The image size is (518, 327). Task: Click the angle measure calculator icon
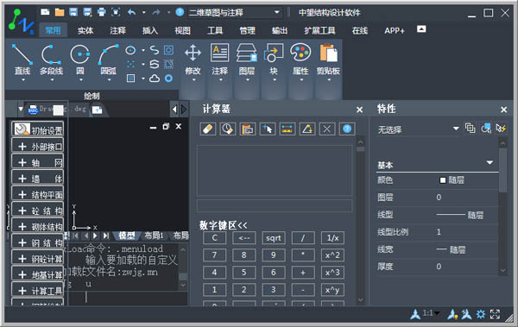[x=307, y=129]
